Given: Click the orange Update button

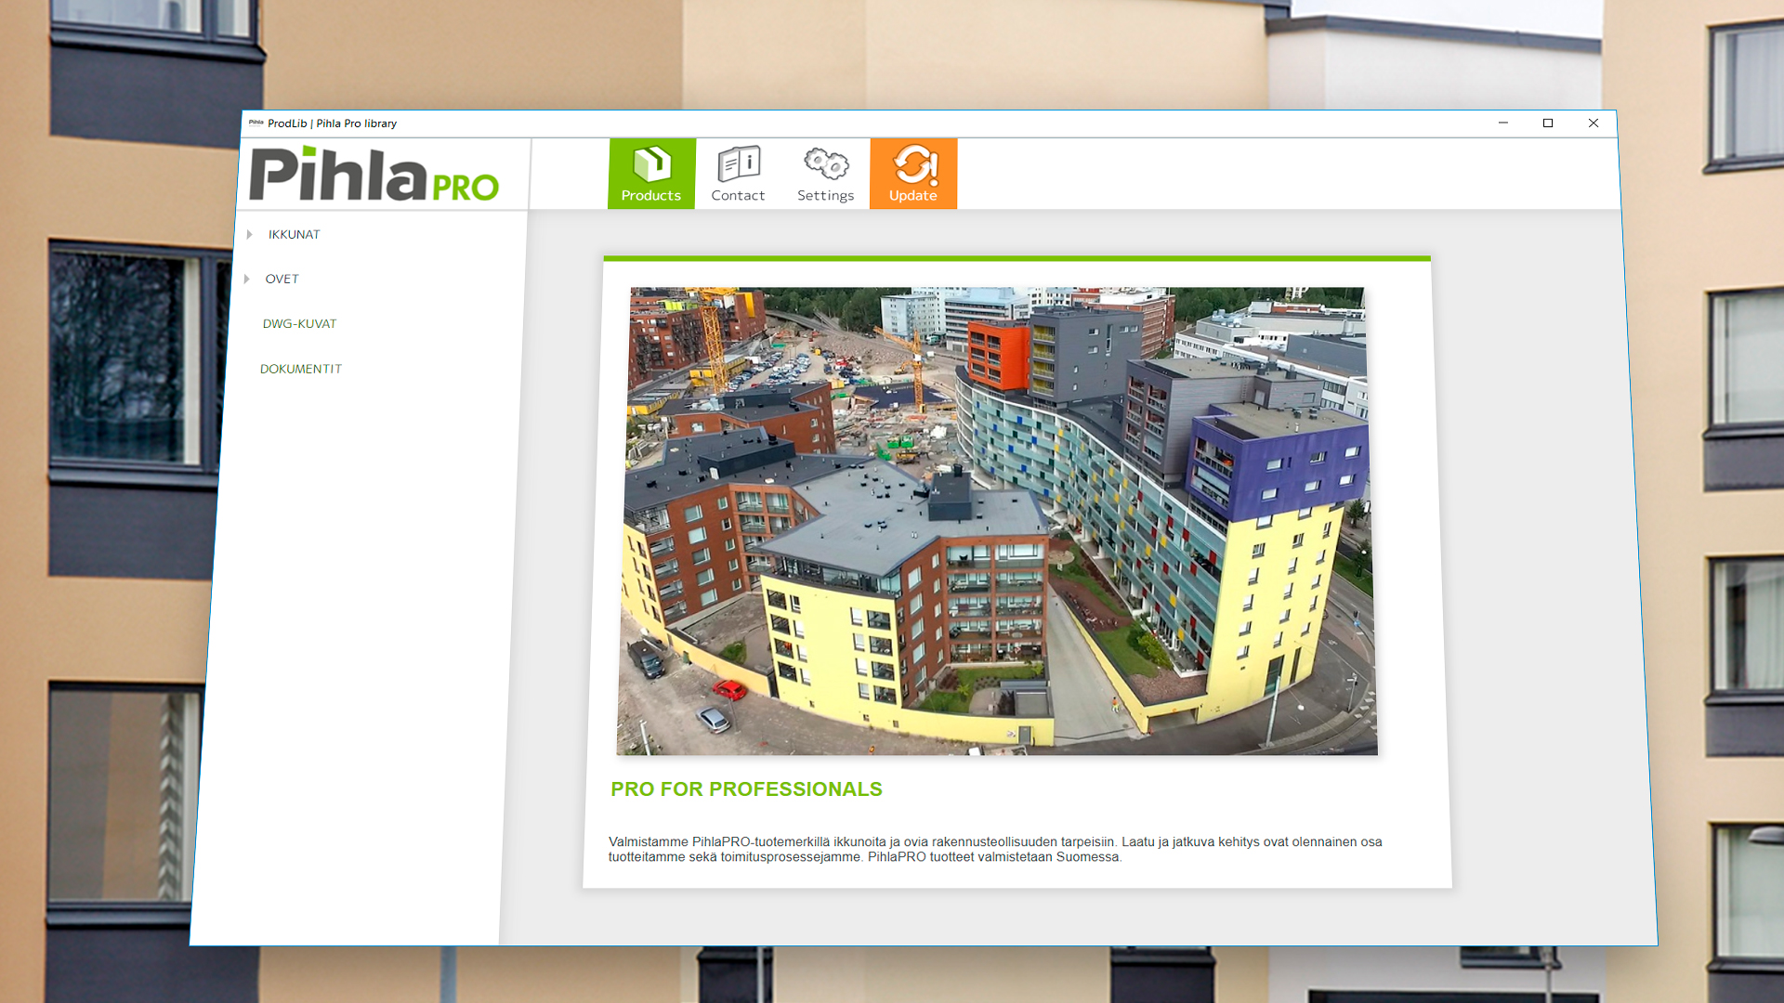Looking at the screenshot, I should pos(913,174).
